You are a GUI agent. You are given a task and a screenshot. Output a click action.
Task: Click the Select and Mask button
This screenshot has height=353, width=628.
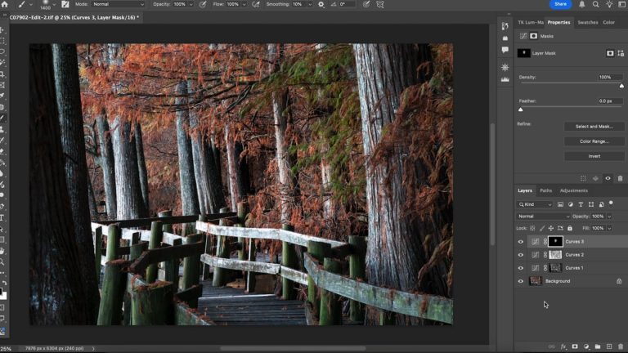click(594, 127)
